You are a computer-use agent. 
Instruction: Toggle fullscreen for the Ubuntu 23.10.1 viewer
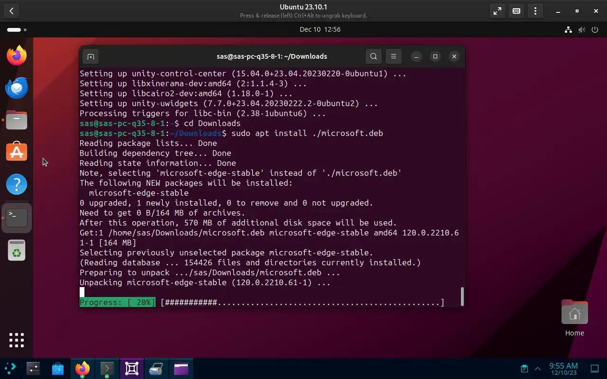click(x=497, y=11)
